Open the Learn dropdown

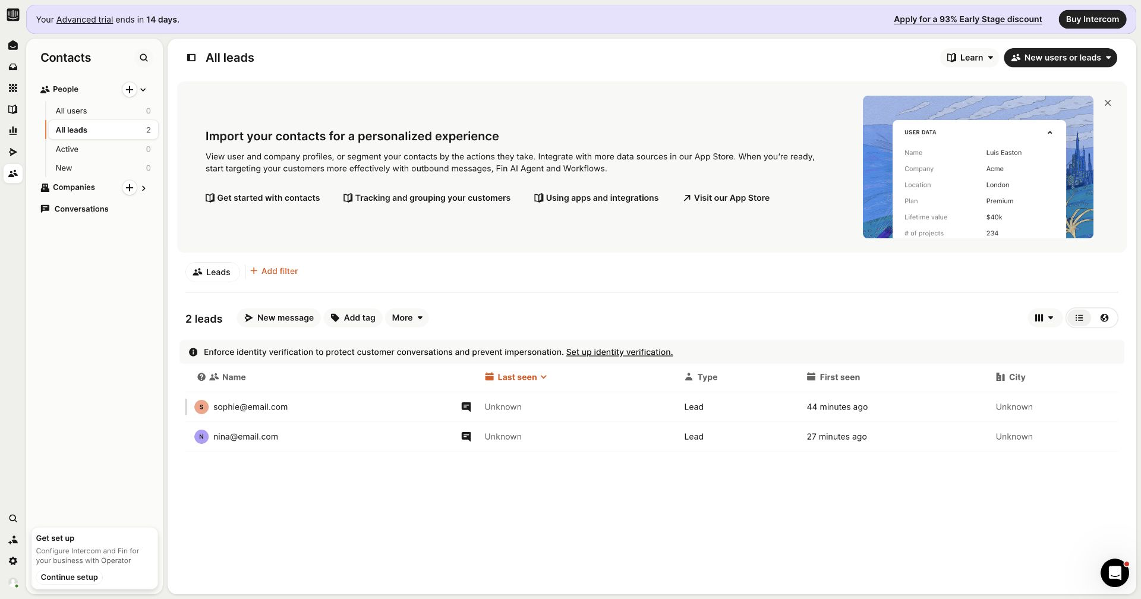(970, 58)
